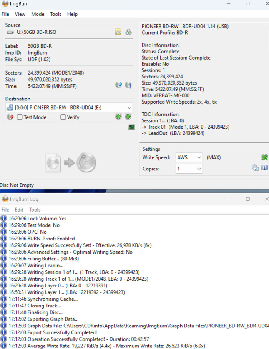Click the info icon on the Filling Buffer row
This screenshot has height=349, width=269.
point(3,259)
